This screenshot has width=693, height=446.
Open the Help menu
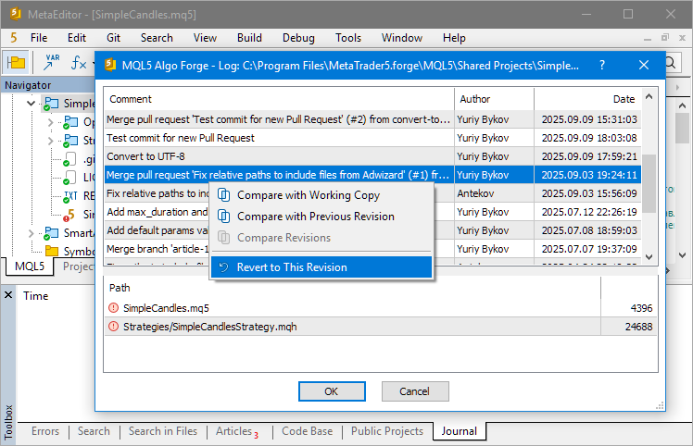click(x=454, y=38)
